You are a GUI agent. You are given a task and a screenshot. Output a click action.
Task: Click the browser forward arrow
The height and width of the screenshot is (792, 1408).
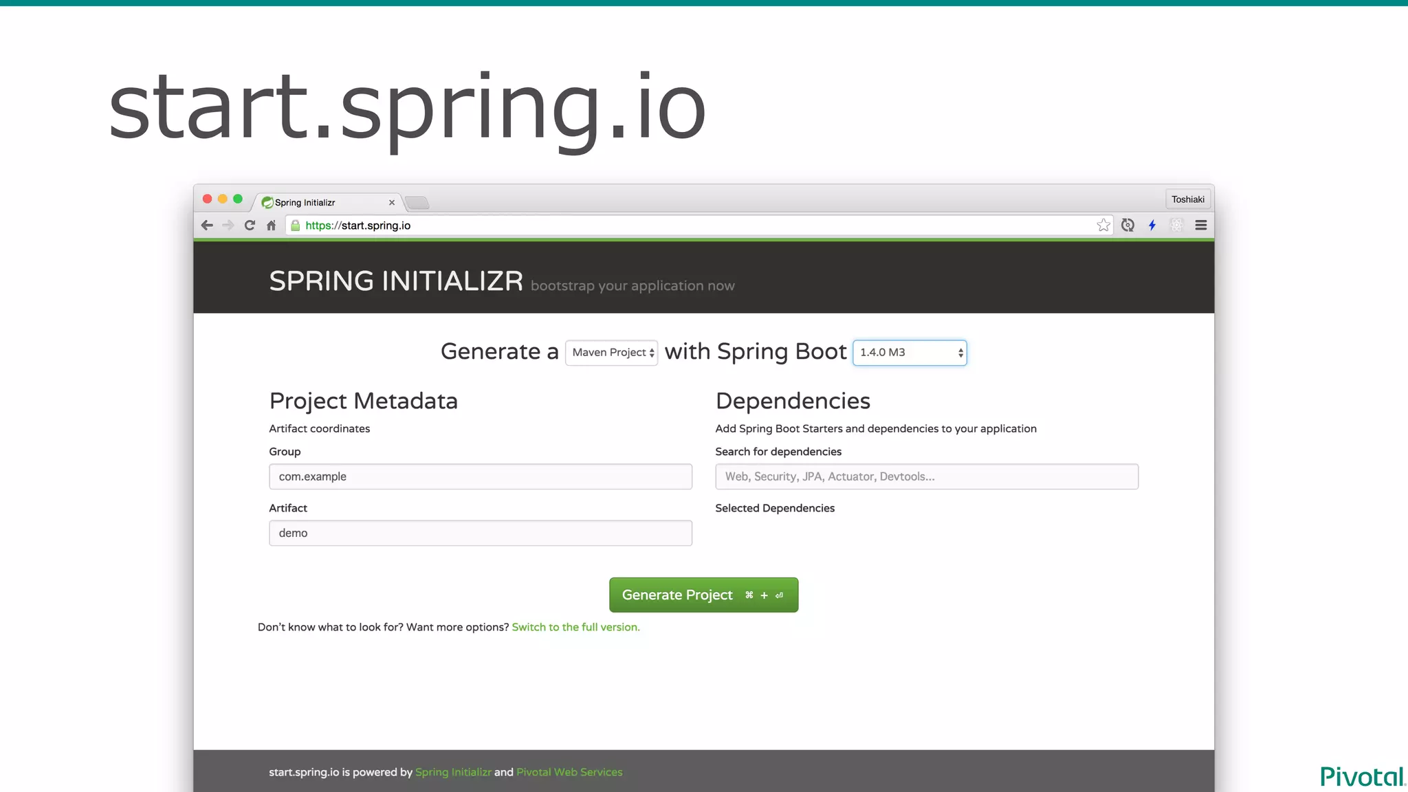pos(228,225)
